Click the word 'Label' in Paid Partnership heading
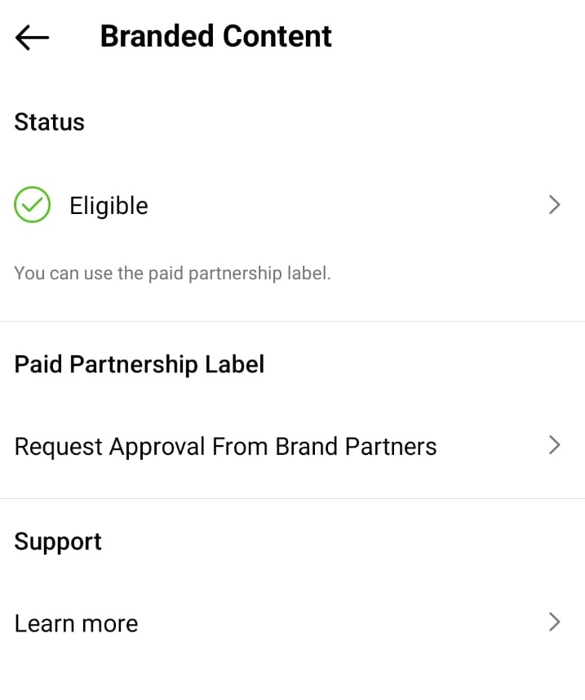The image size is (585, 700). pyautogui.click(x=234, y=363)
